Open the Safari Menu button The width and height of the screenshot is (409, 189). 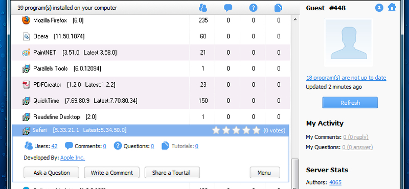coord(265,173)
